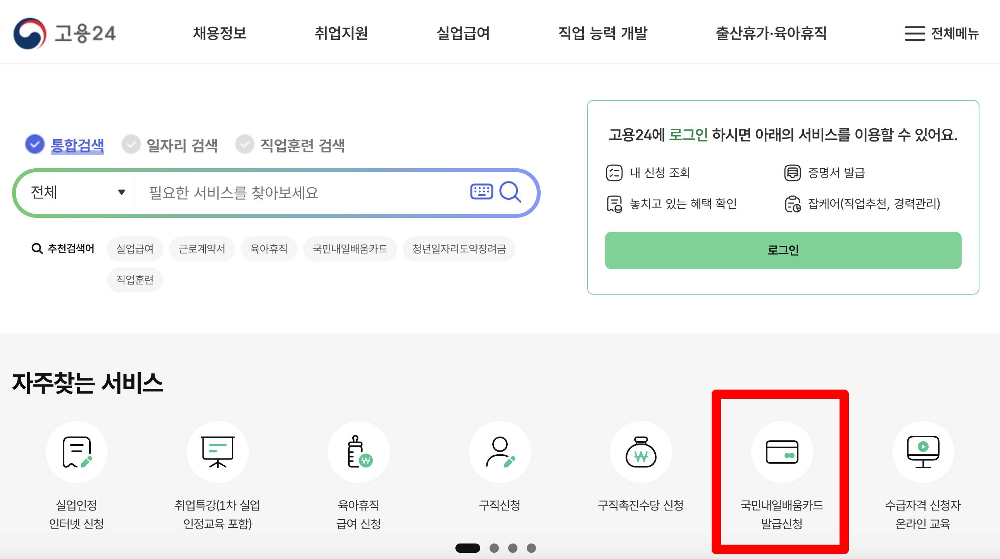Open the 취업특강 presentation board icon

point(217,452)
